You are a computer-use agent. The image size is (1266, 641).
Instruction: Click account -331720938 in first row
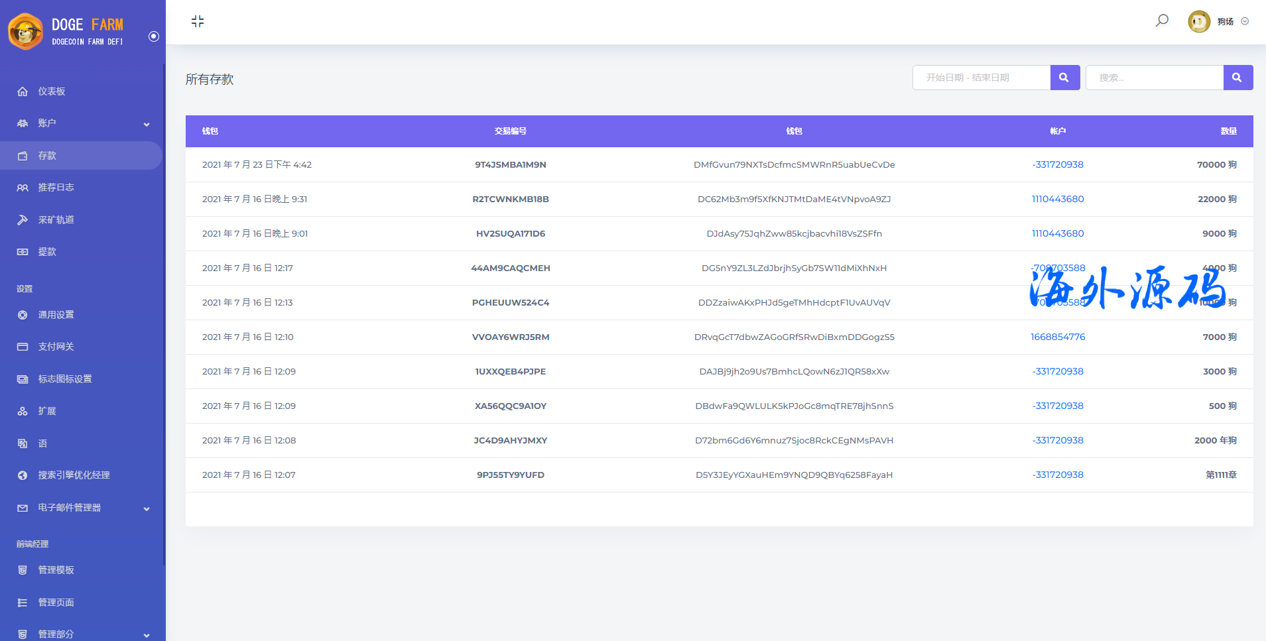(1057, 164)
